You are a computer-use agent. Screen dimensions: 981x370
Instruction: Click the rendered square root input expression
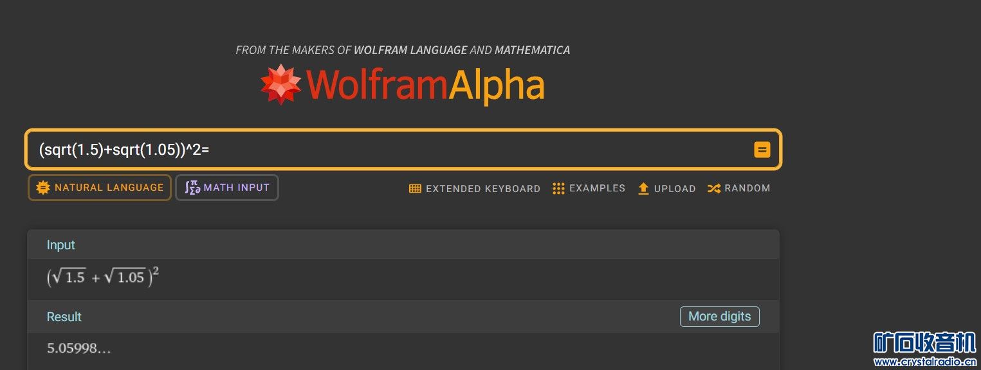point(103,277)
